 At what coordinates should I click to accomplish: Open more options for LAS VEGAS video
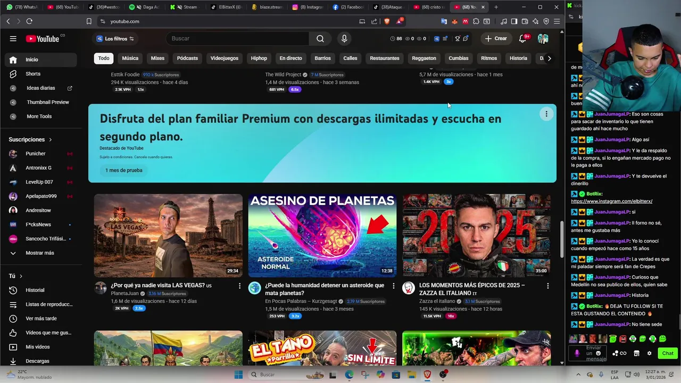pos(239,286)
